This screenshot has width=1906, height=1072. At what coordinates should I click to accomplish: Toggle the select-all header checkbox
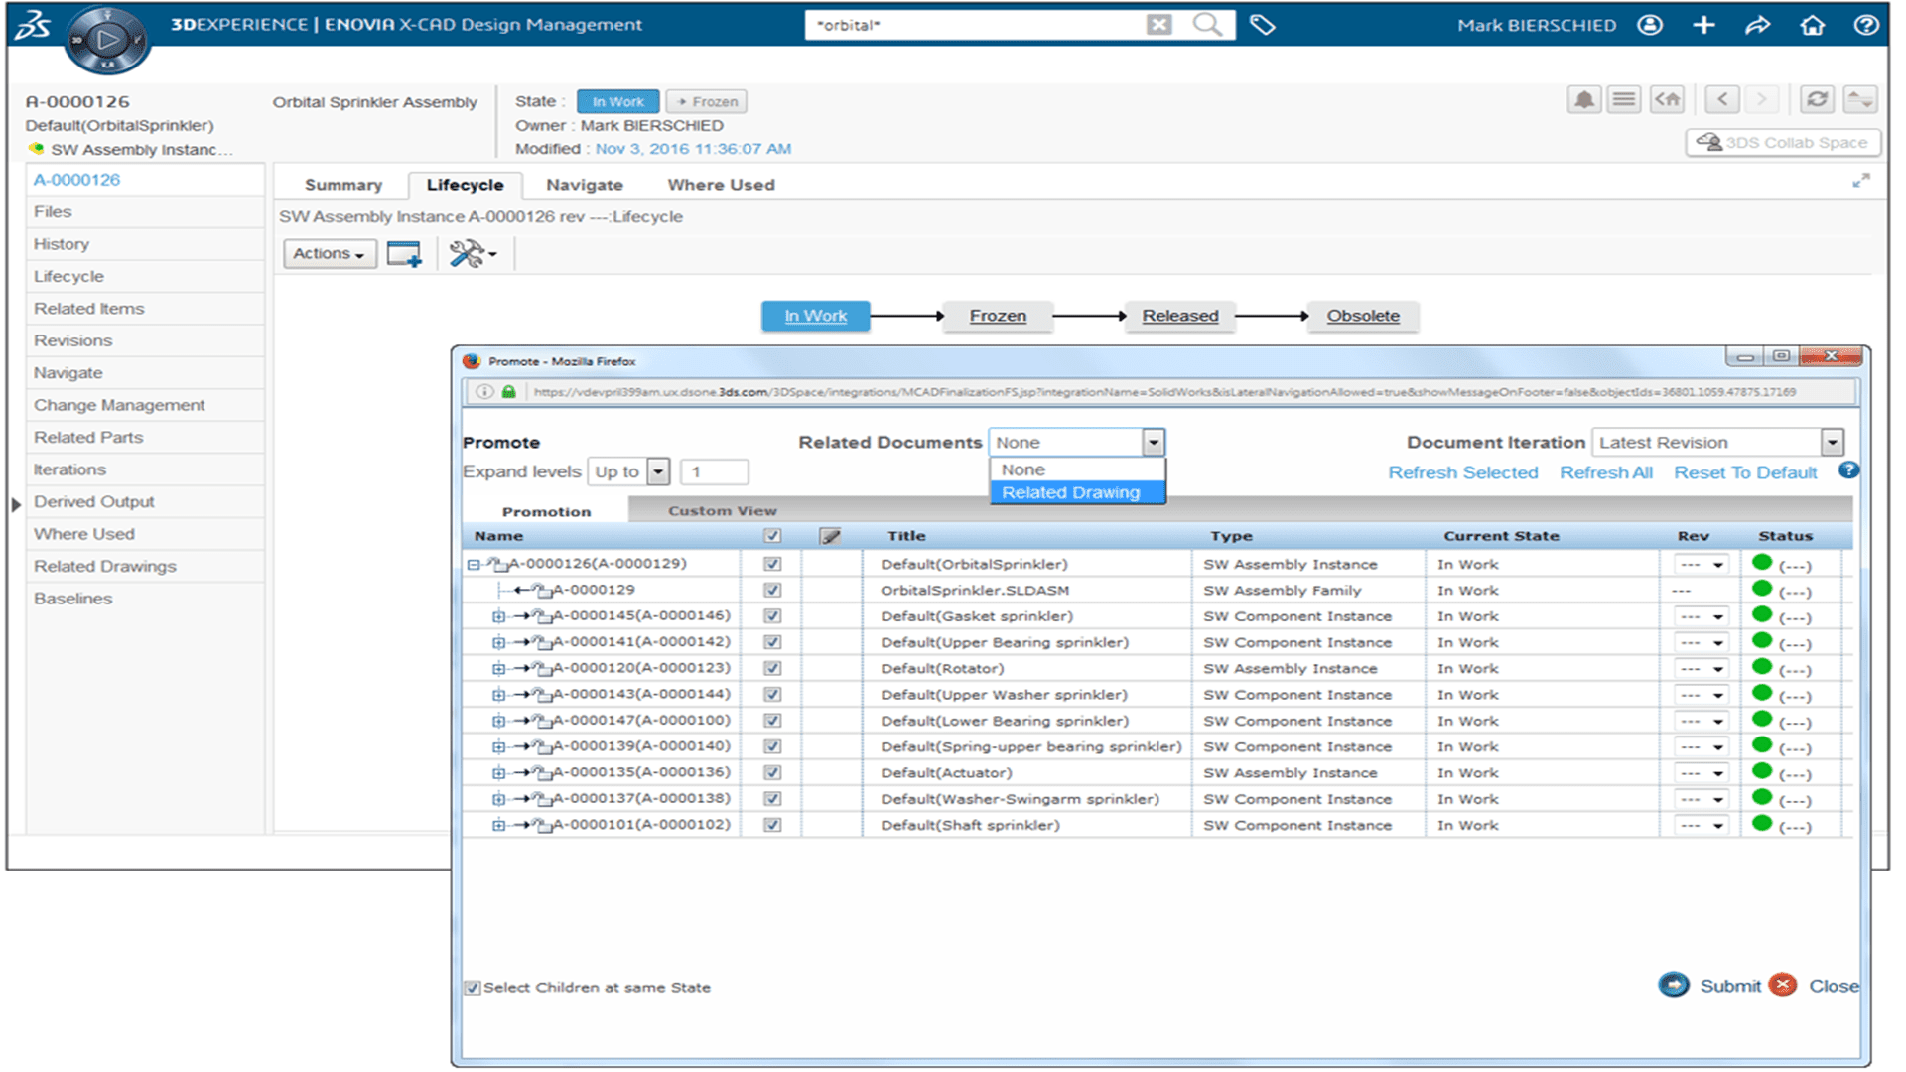coord(772,537)
